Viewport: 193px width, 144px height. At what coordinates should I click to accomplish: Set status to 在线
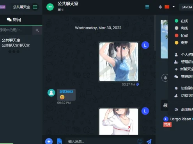pyautogui.click(x=181, y=21)
